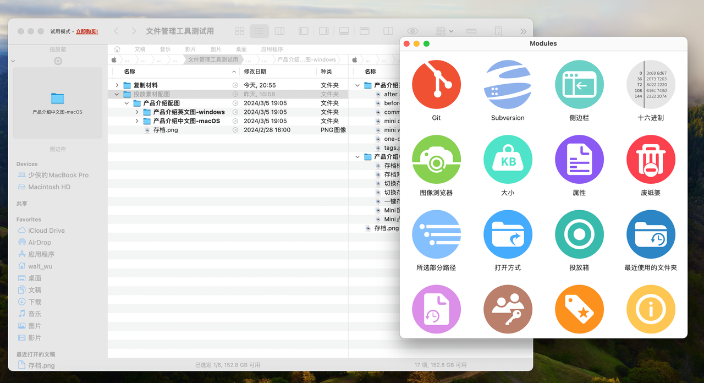
Task: Expand the 产品介绍英文图-windows folder
Action: 136,112
